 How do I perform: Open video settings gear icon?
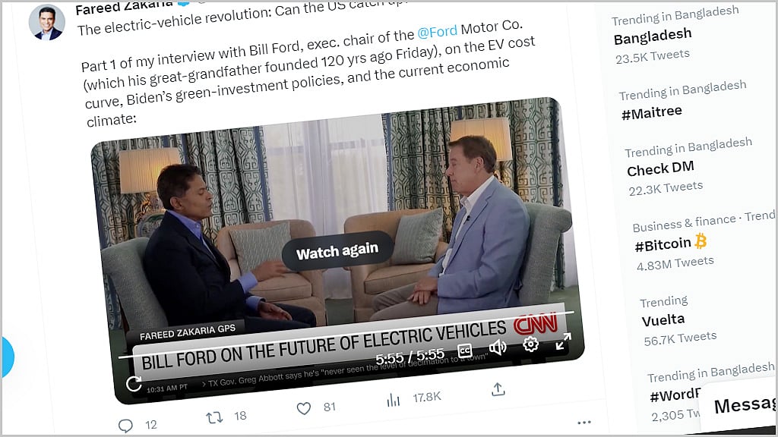pos(530,344)
